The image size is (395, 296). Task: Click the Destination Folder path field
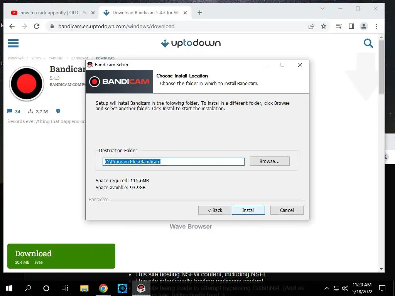[x=173, y=161]
